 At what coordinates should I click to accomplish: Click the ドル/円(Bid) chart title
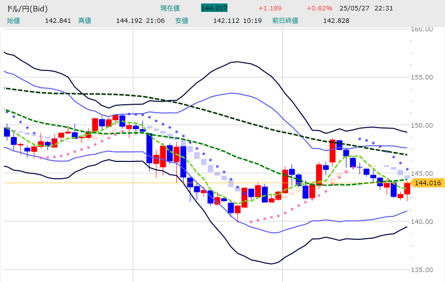pos(27,9)
